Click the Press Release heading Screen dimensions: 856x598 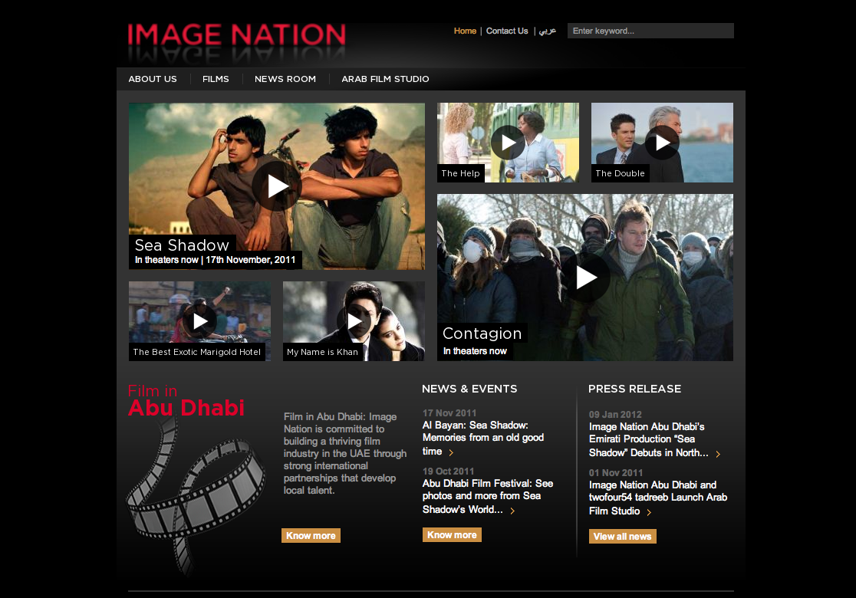[x=634, y=389]
